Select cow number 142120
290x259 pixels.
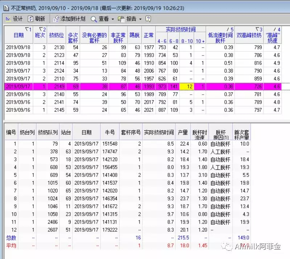(x=110, y=159)
